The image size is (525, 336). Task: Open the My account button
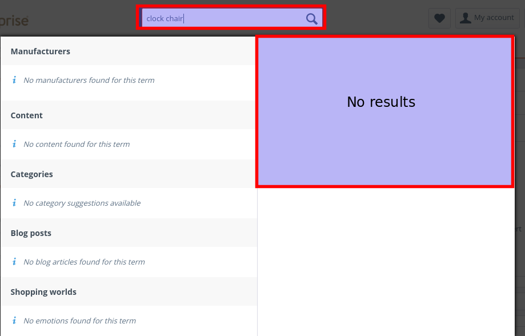pyautogui.click(x=487, y=18)
